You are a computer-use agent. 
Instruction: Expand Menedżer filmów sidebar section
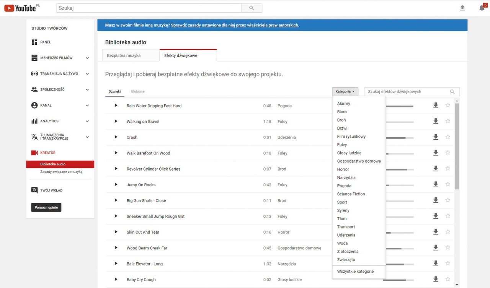tap(87, 58)
